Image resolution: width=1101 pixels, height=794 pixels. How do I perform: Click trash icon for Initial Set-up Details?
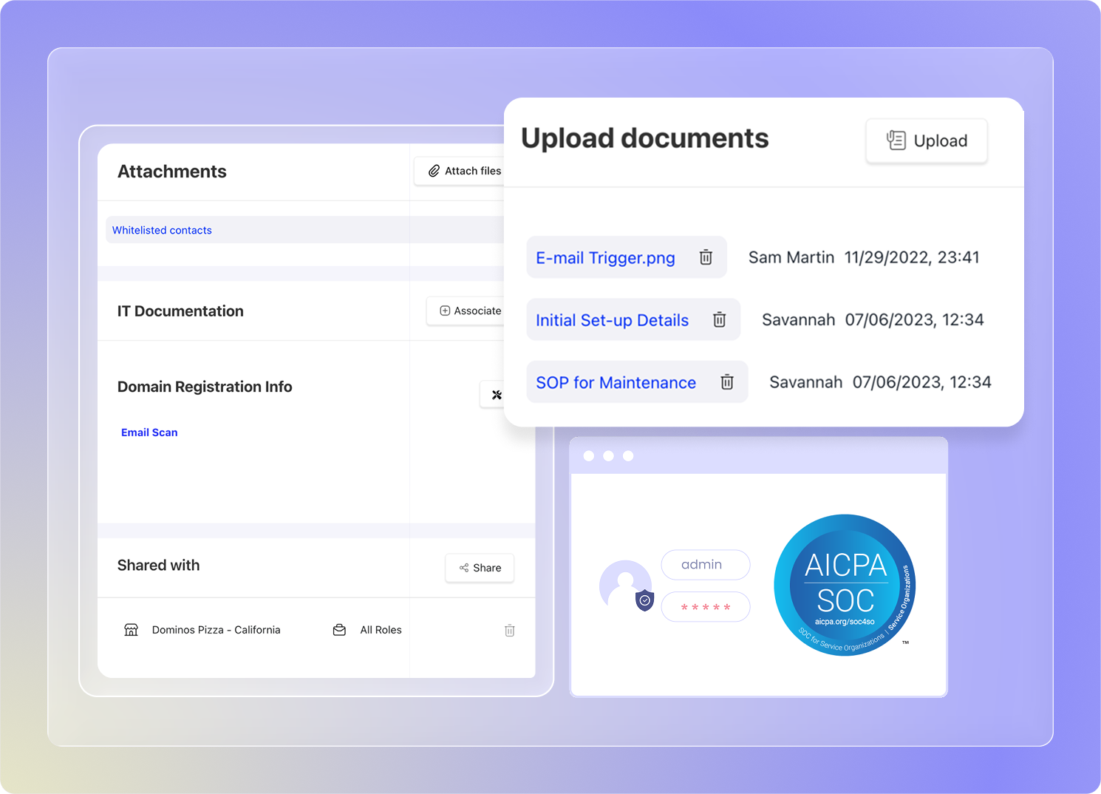pos(719,319)
